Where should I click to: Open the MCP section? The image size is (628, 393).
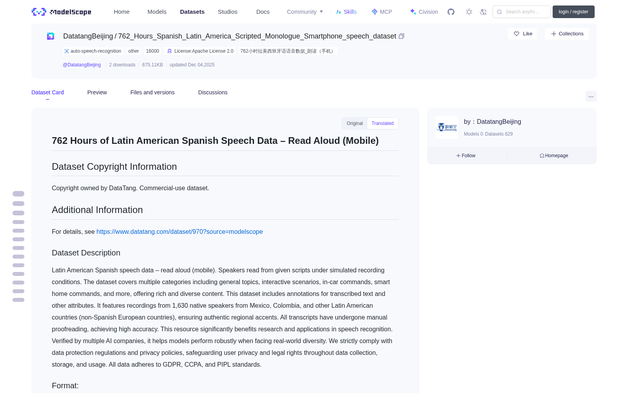click(382, 12)
